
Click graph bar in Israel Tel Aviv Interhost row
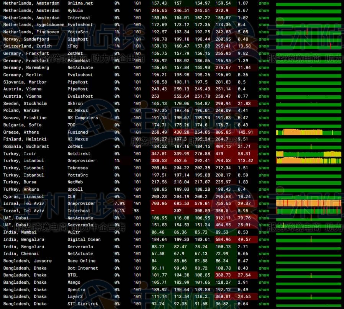[x=309, y=211]
